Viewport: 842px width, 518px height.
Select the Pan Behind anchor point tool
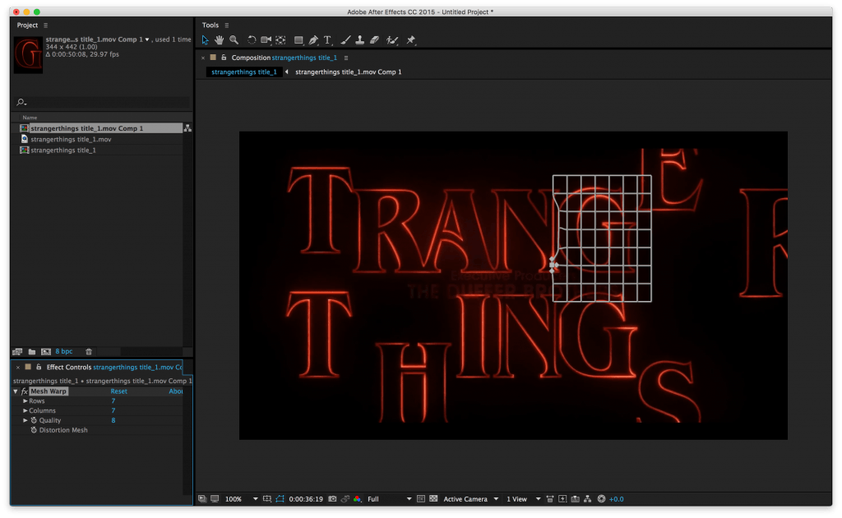pyautogui.click(x=280, y=40)
